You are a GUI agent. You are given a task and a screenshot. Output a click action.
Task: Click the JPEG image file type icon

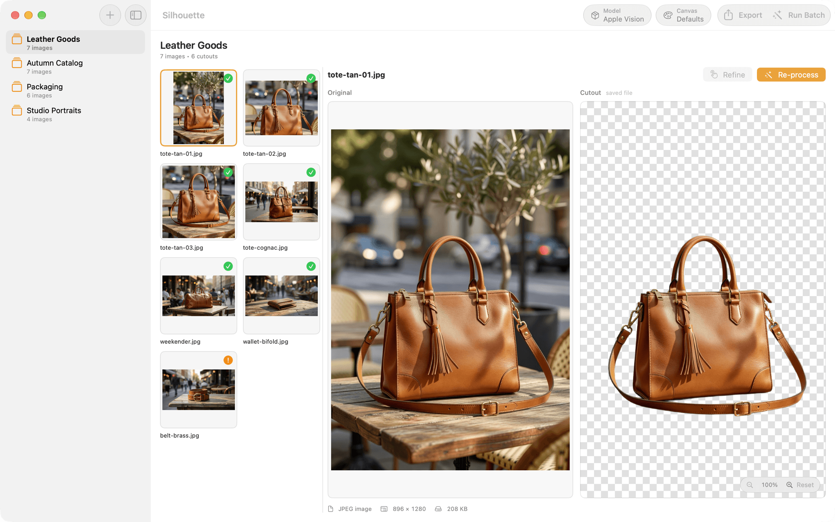pyautogui.click(x=331, y=509)
